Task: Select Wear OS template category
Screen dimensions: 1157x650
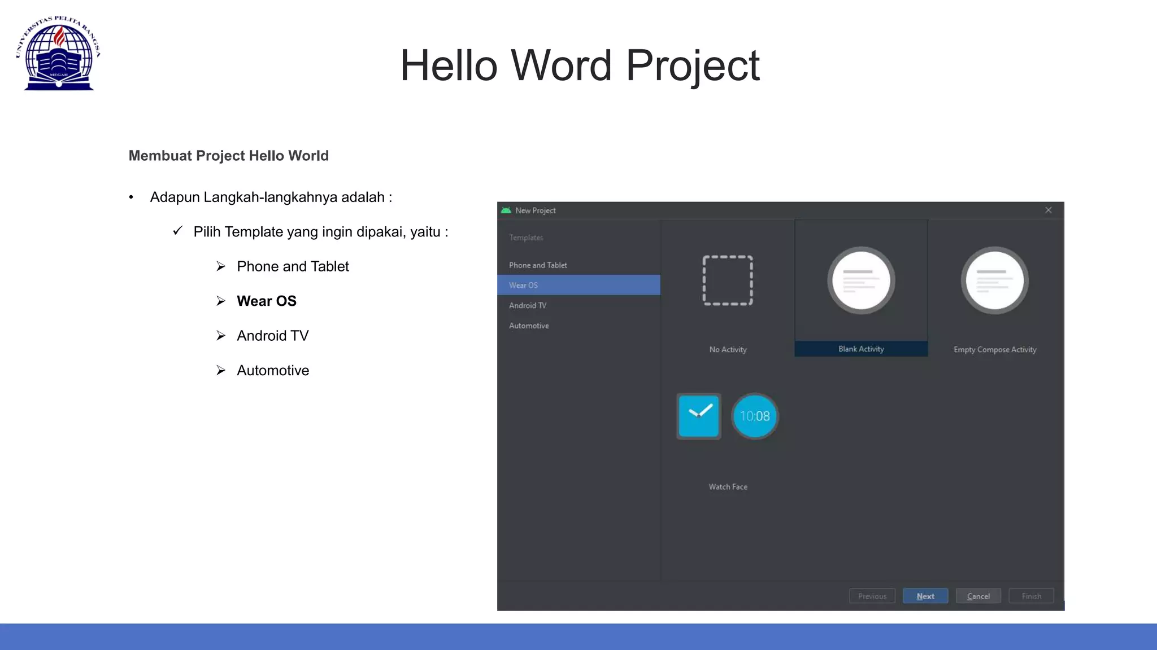Action: (x=524, y=286)
